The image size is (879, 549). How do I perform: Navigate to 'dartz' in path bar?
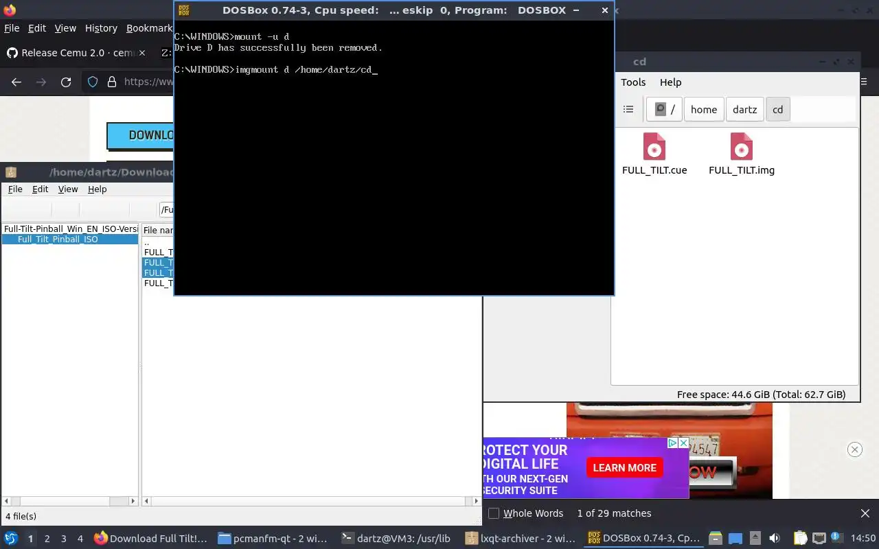[744, 109]
